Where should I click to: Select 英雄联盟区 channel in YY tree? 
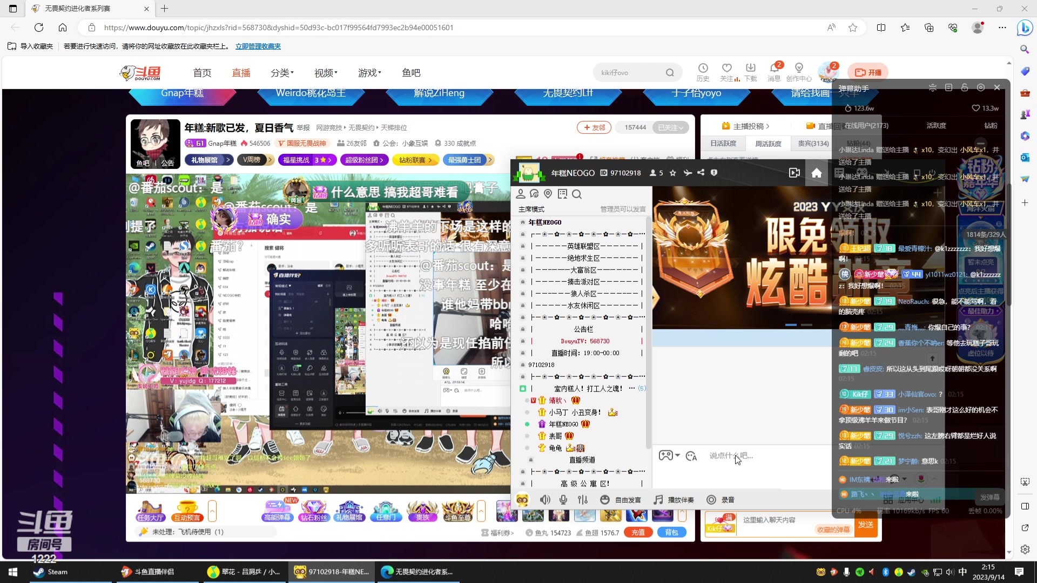[583, 246]
